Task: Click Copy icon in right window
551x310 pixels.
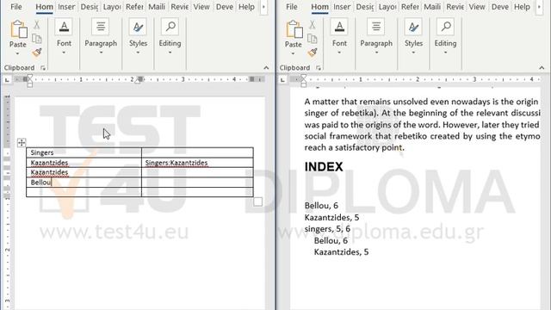Action: point(312,38)
